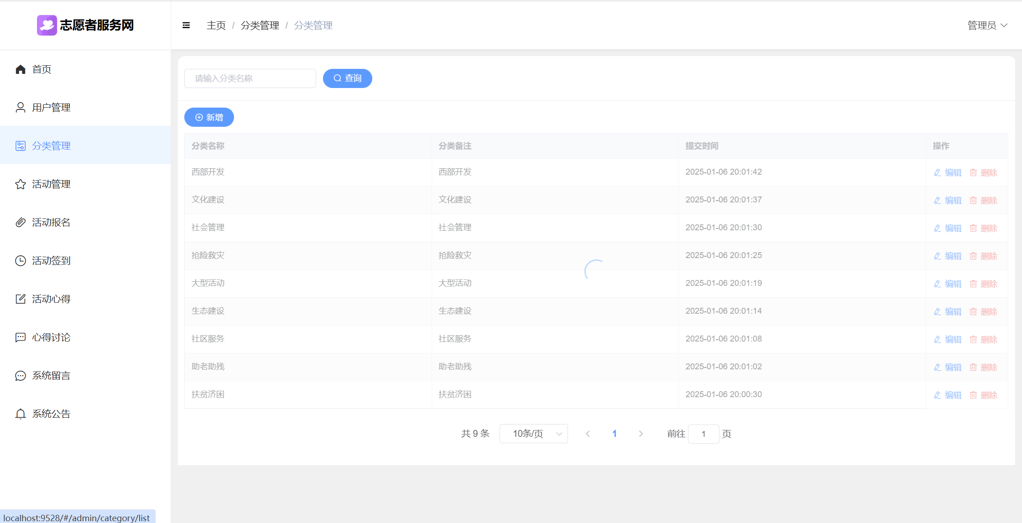This screenshot has width=1022, height=523.
Task: Expand the 10条/页 page size selector
Action: click(x=533, y=434)
